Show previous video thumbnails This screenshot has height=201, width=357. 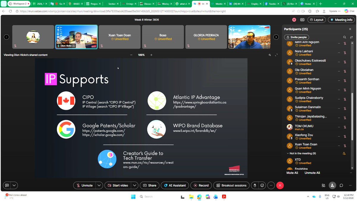coord(7,37)
